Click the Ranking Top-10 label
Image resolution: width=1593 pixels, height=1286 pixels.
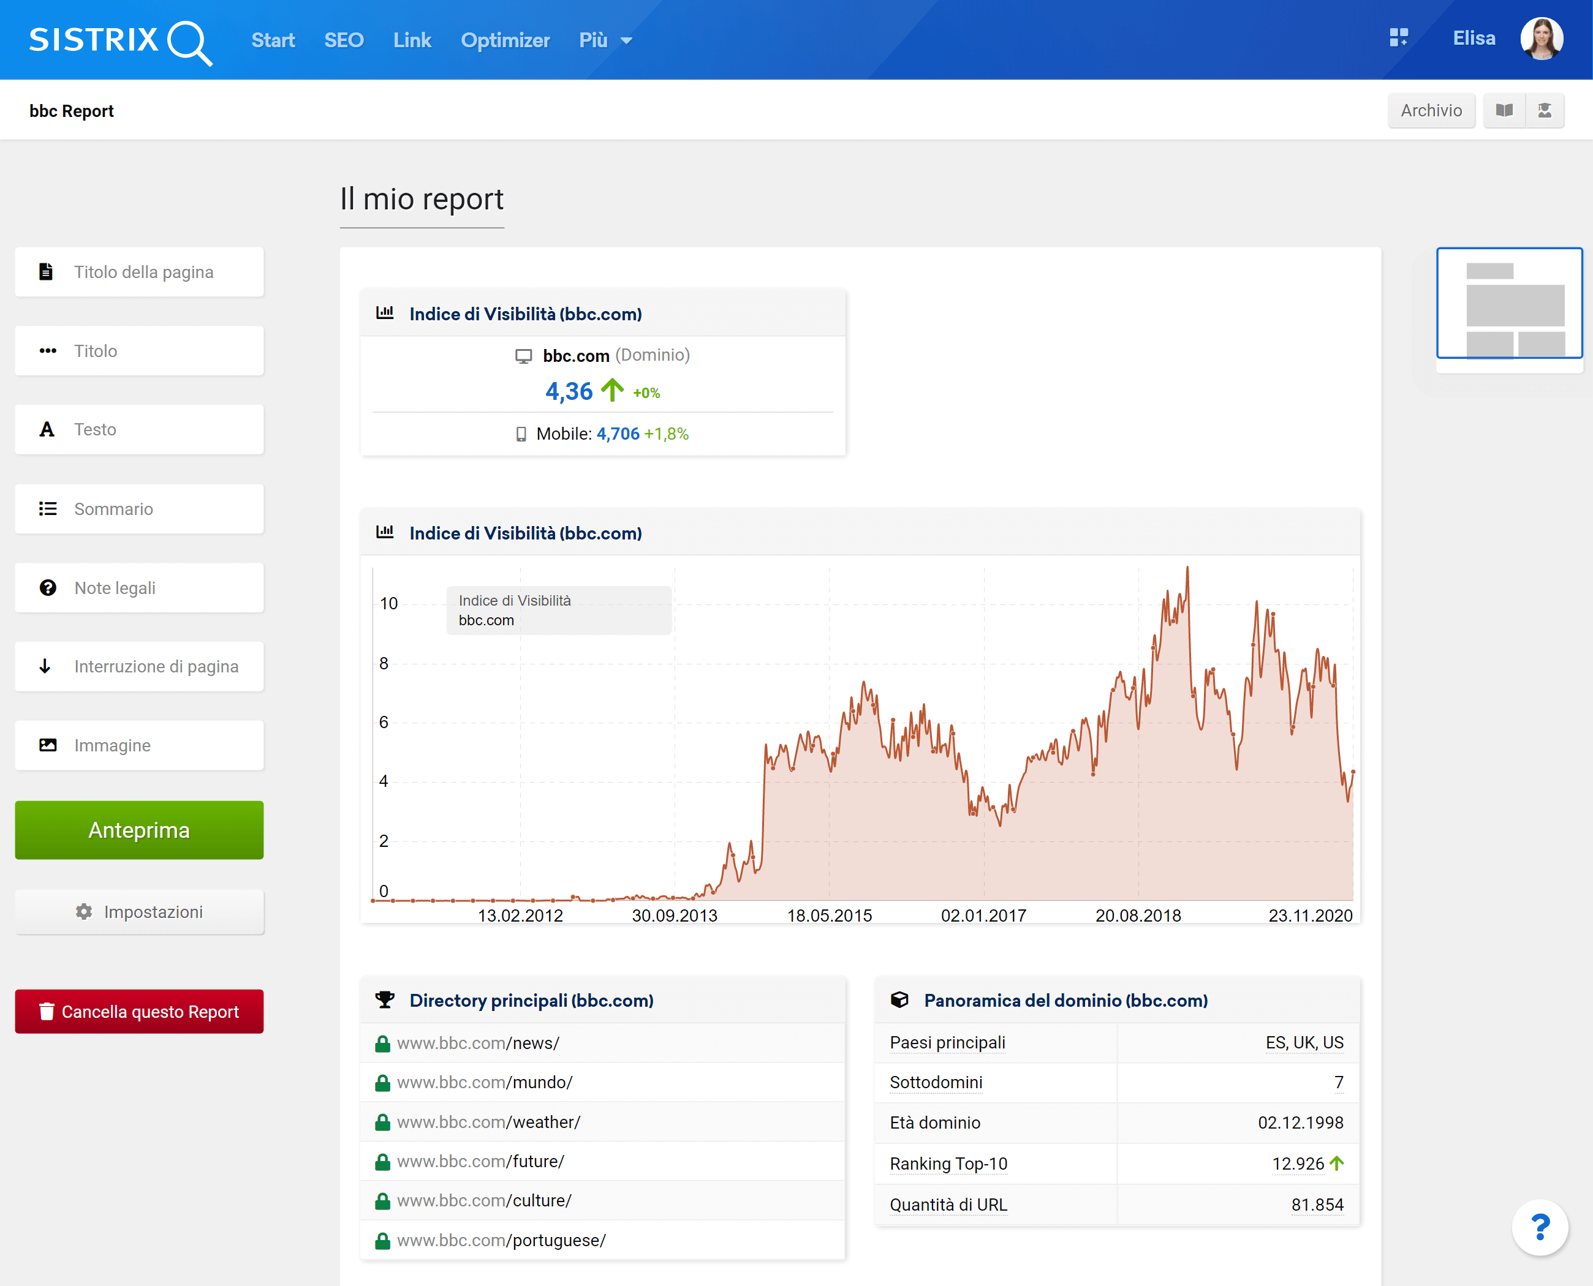[948, 1164]
